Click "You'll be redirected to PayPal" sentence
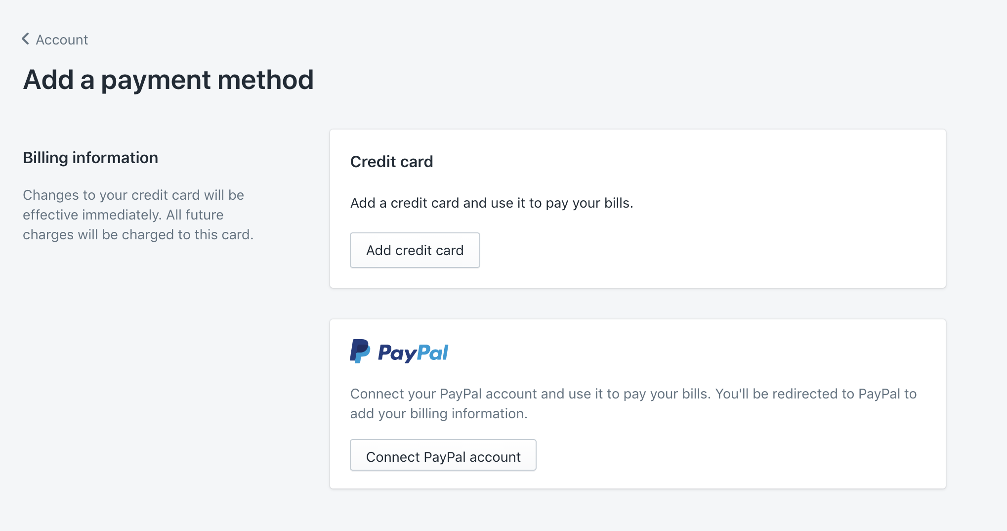Image resolution: width=1007 pixels, height=531 pixels. (808, 394)
